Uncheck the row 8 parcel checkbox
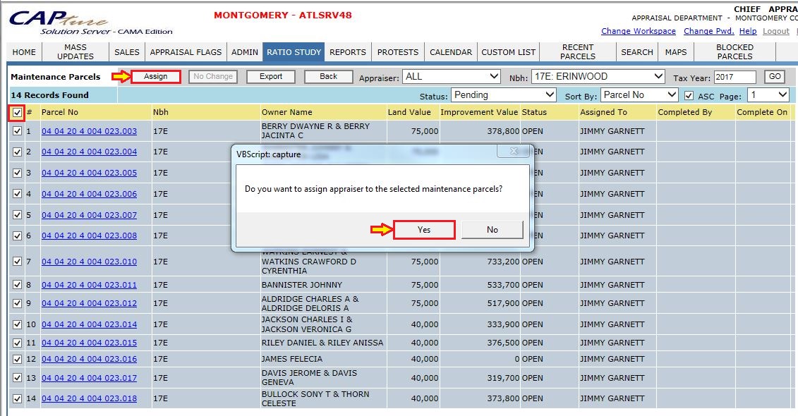The width and height of the screenshot is (798, 416). (17, 285)
